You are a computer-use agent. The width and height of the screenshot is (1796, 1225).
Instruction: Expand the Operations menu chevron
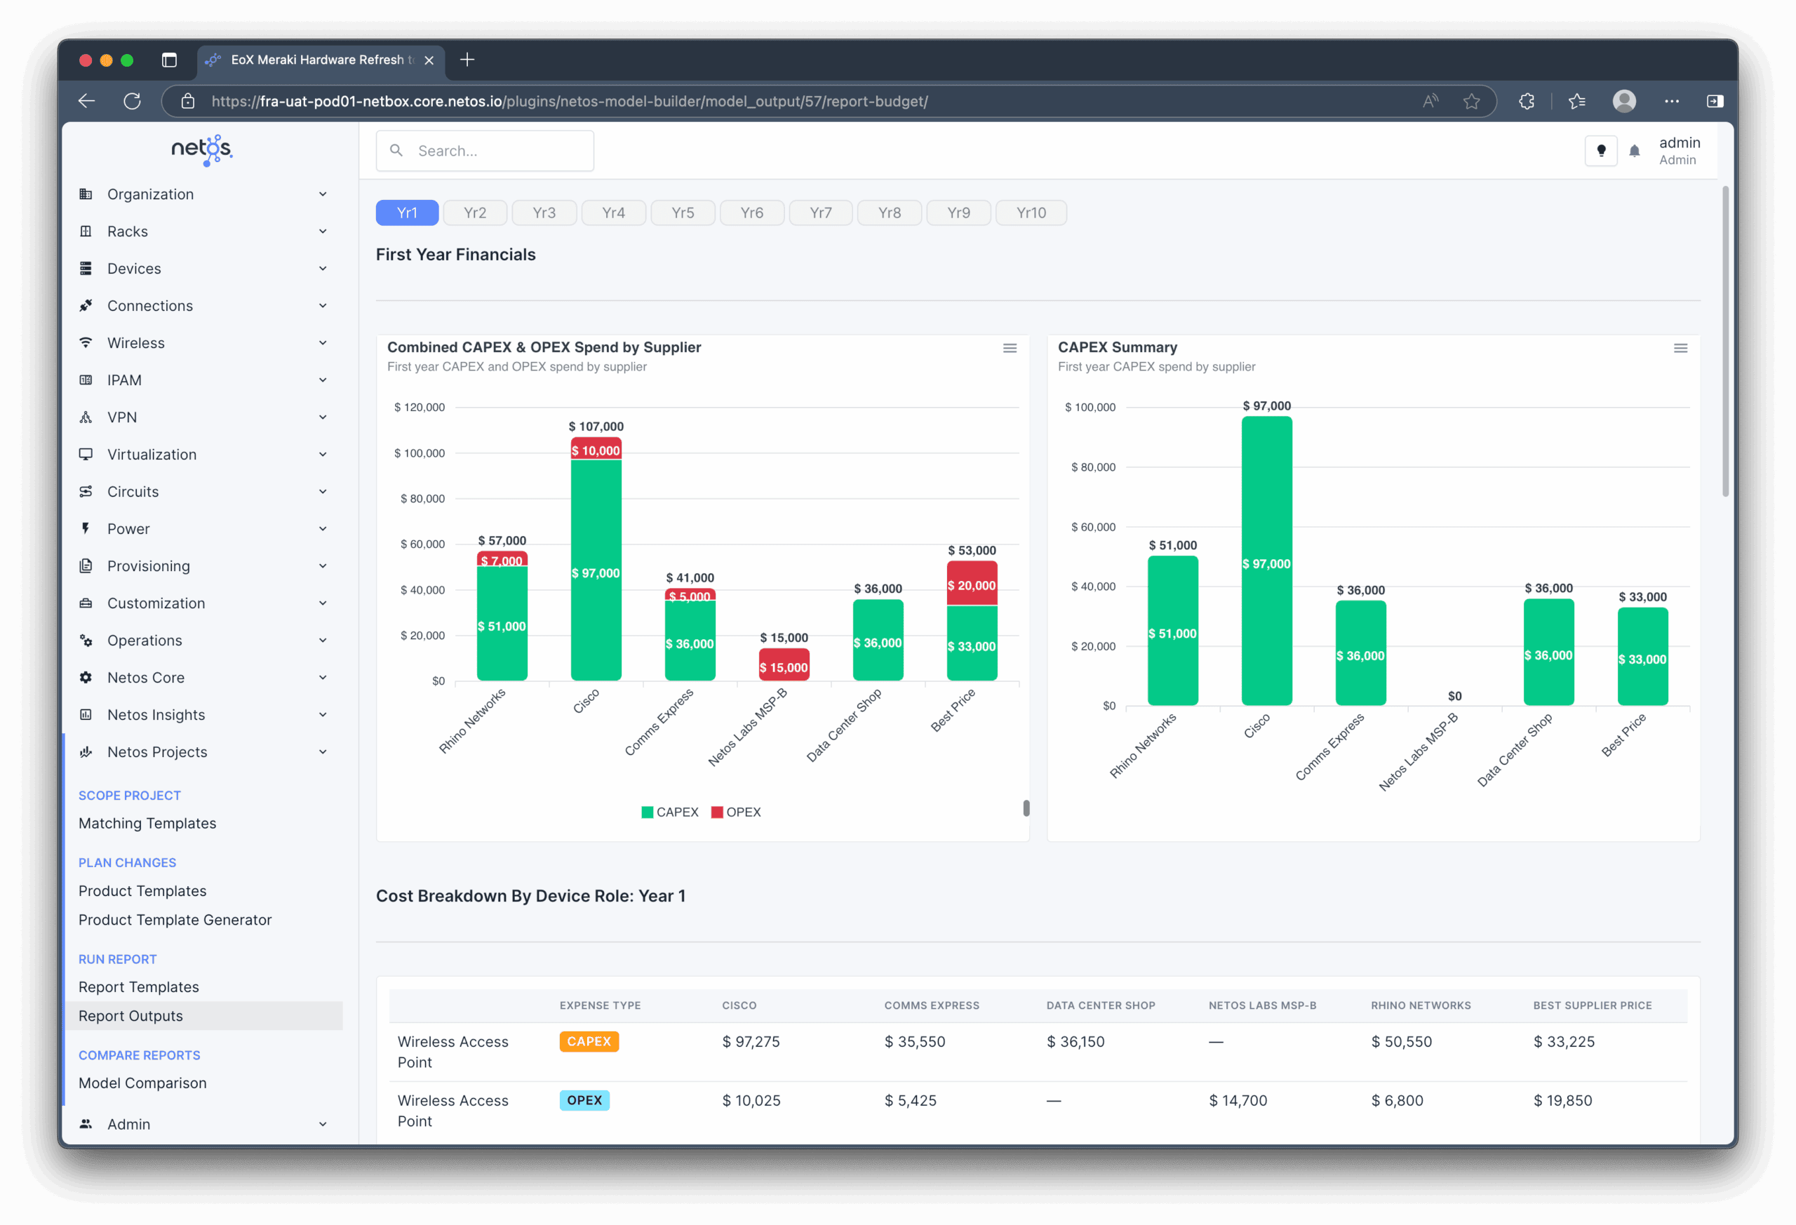coord(323,640)
